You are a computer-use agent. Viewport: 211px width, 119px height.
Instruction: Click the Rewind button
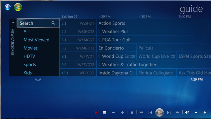pyautogui.click(x=141, y=113)
